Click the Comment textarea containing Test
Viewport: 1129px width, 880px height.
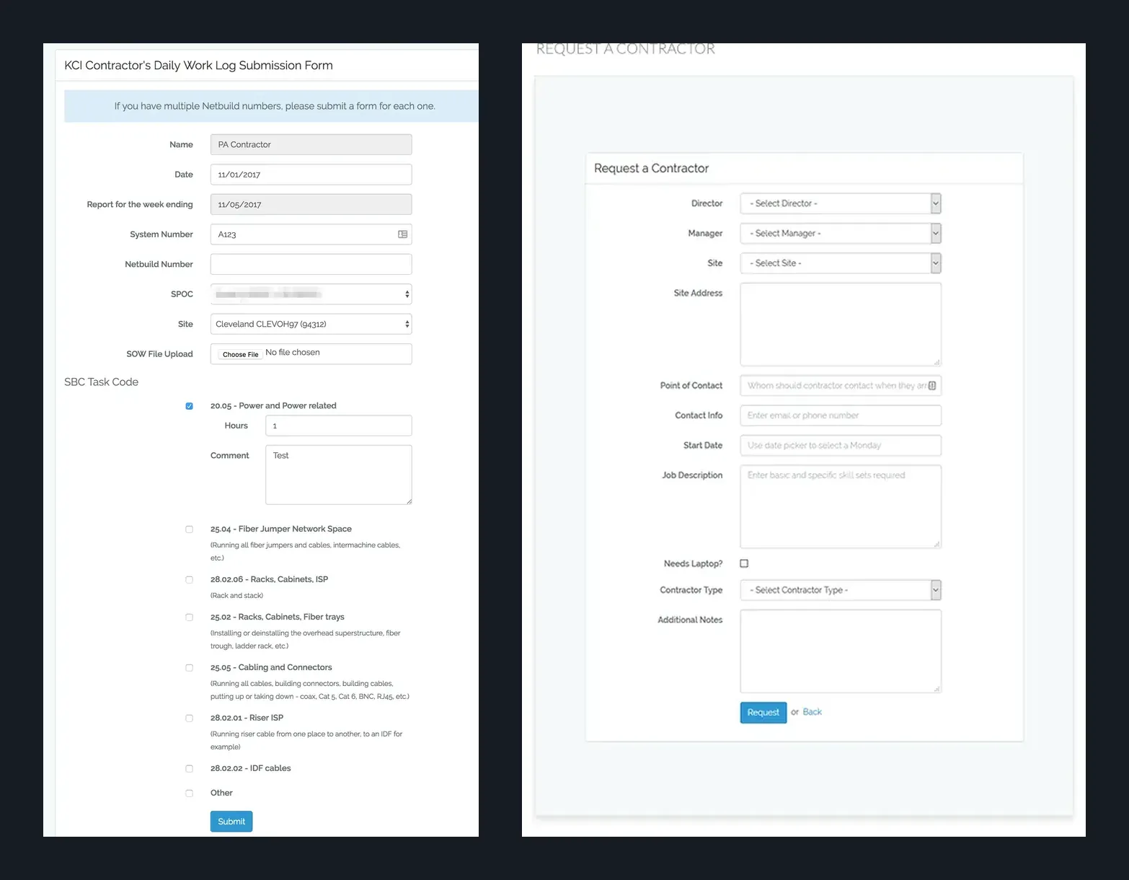pyautogui.click(x=338, y=475)
